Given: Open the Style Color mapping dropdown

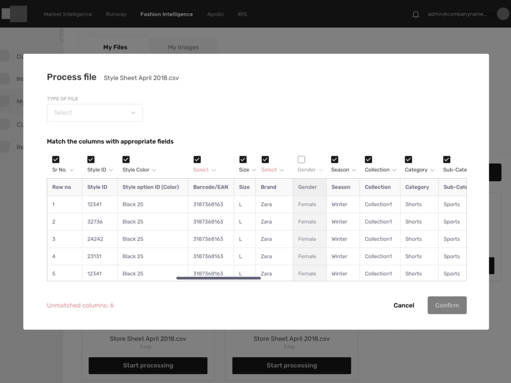Looking at the screenshot, I should tap(138, 170).
